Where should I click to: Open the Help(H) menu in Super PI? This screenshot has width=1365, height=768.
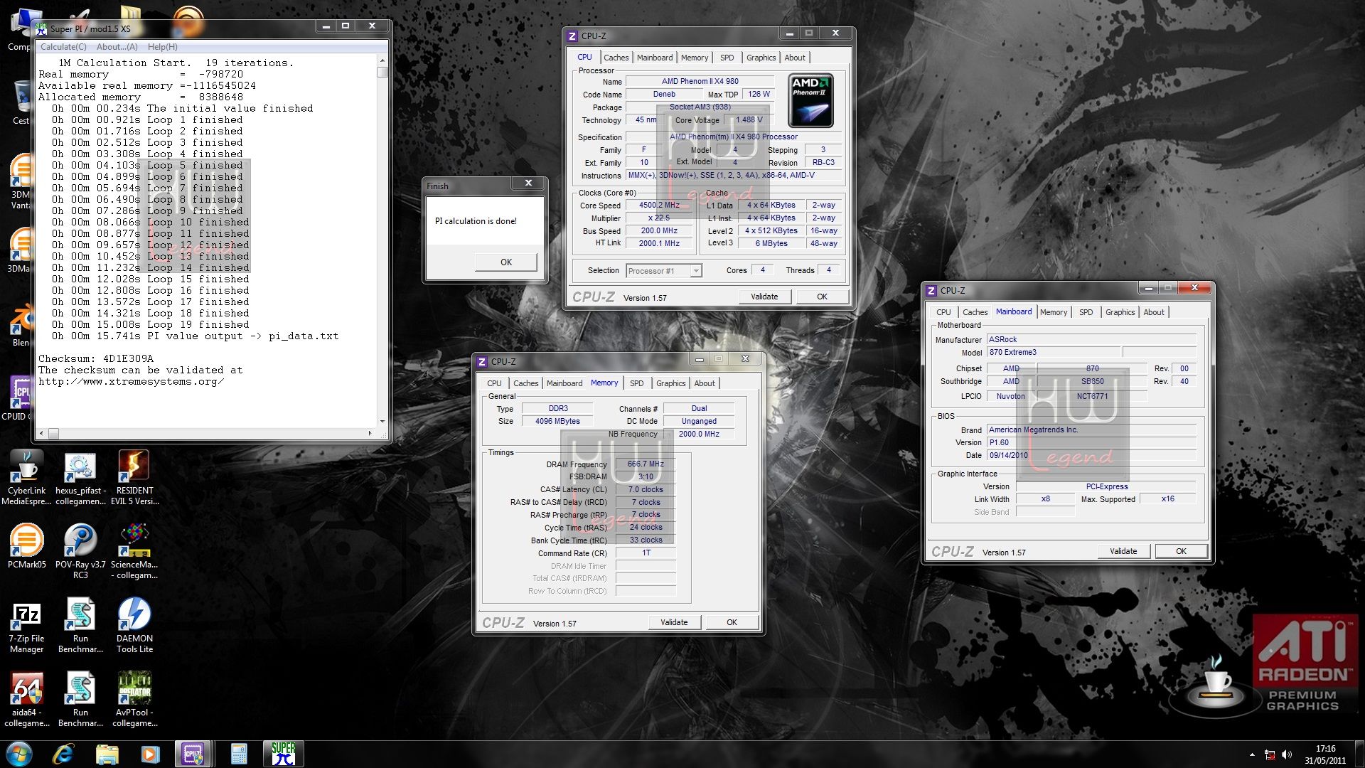click(x=162, y=47)
